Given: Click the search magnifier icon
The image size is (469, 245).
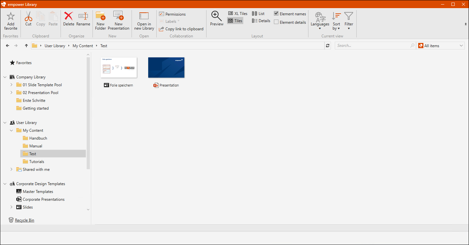Looking at the screenshot, I should coord(413,46).
